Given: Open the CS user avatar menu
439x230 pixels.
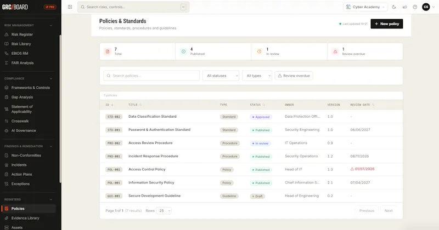Looking at the screenshot, I should coord(426,7).
